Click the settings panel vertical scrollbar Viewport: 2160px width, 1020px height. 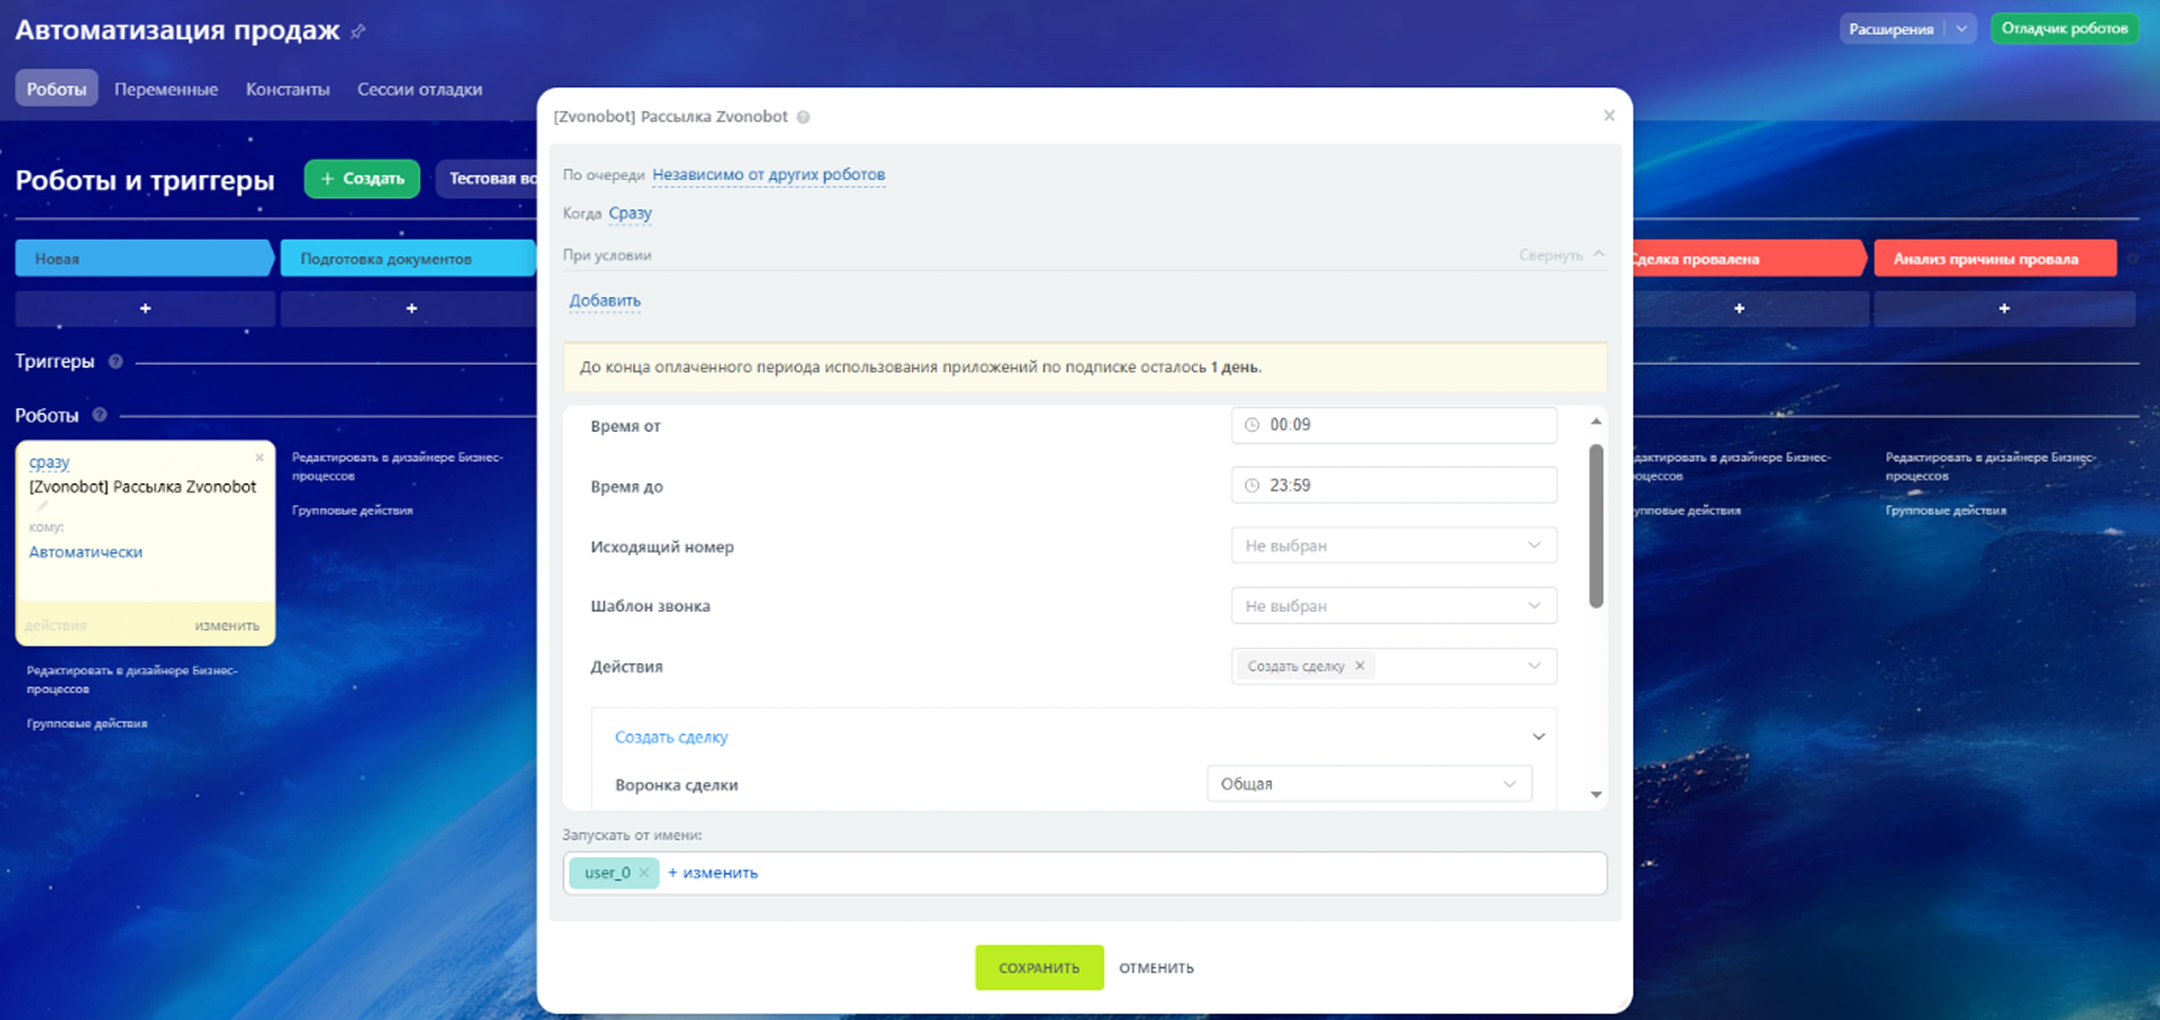1596,525
